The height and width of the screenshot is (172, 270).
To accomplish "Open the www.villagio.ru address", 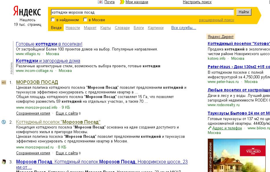I will (28, 54).
